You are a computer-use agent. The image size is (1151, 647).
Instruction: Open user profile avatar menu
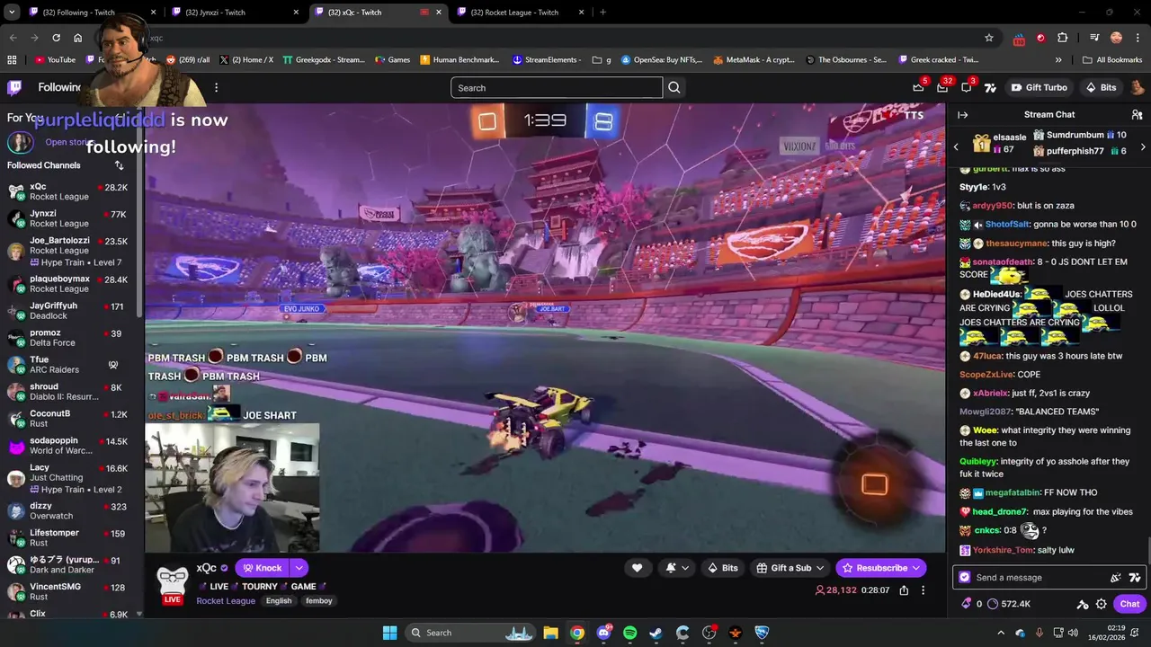tap(1137, 87)
